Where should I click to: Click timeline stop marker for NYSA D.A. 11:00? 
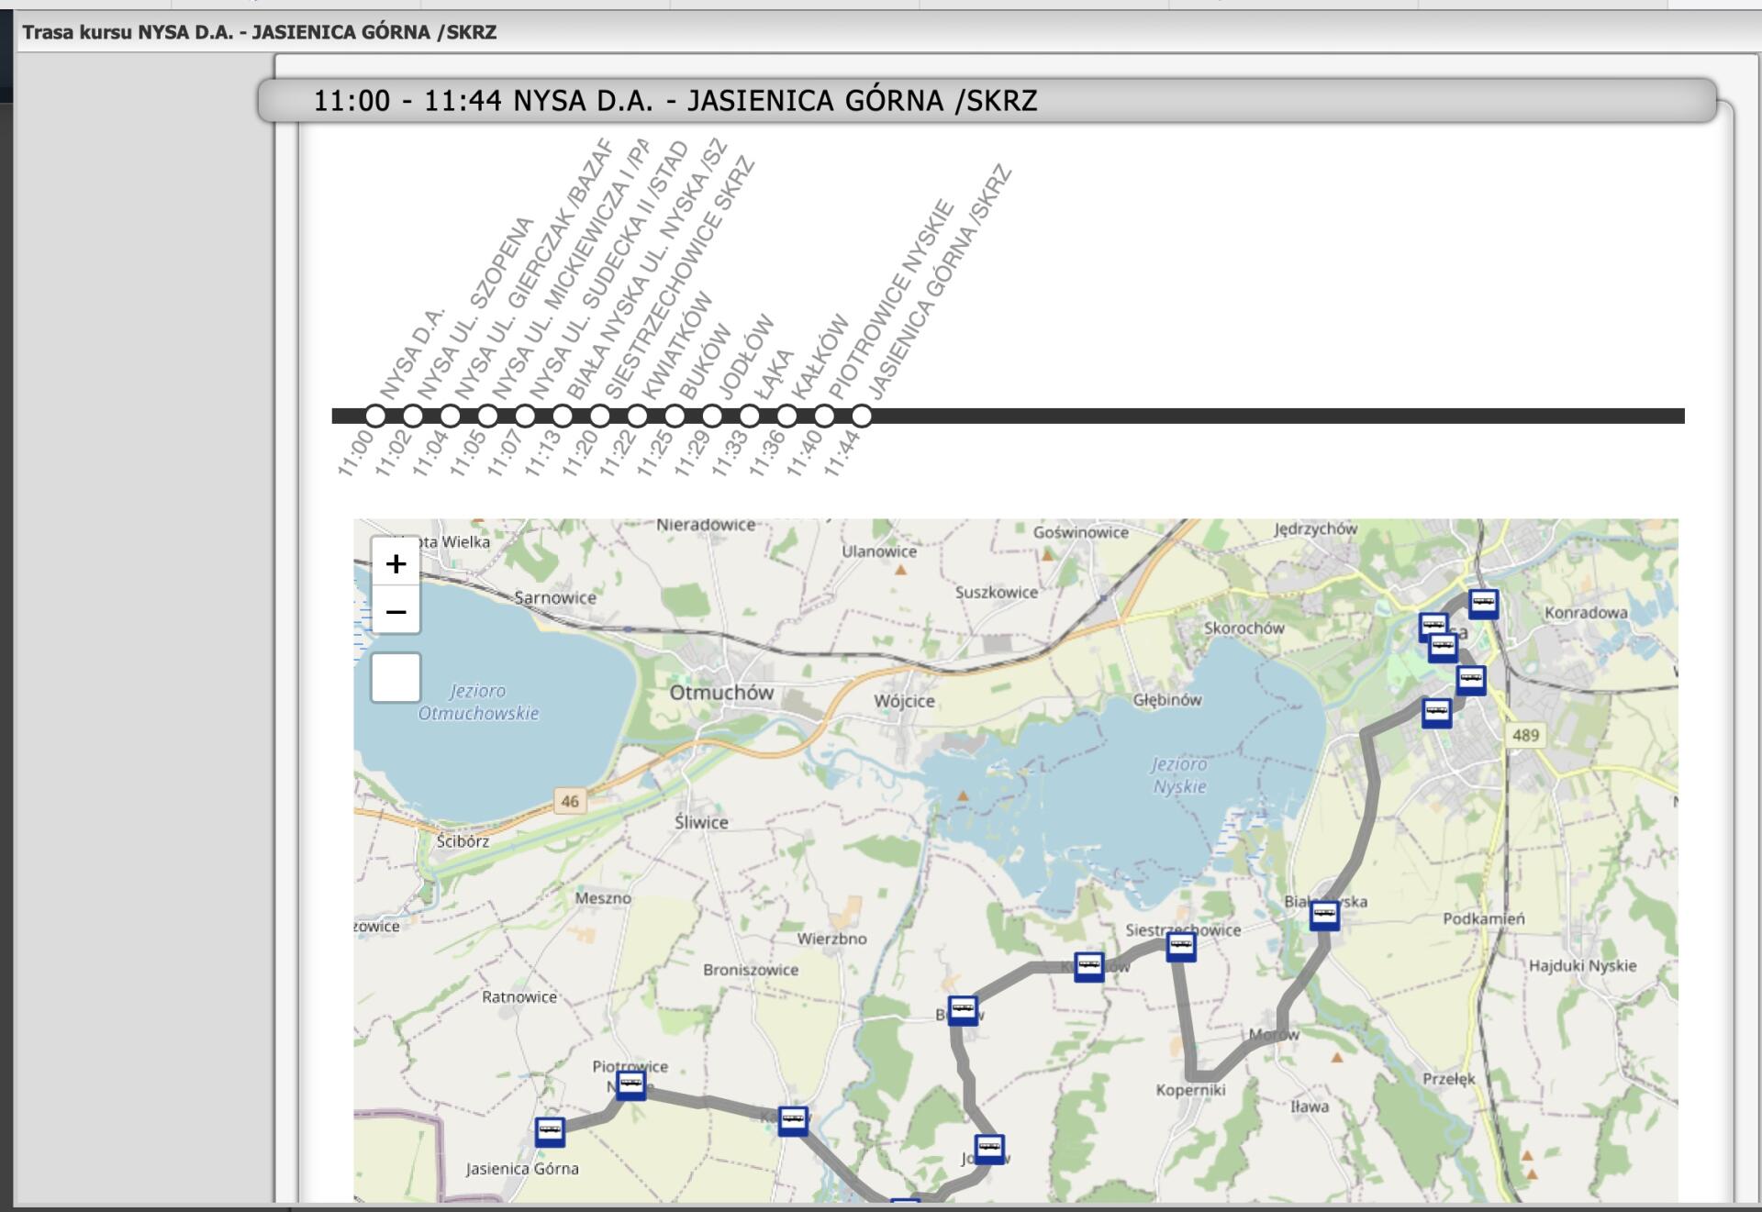375,416
